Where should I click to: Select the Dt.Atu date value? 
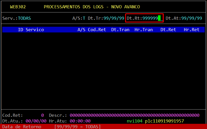pyautogui.click(x=36, y=121)
